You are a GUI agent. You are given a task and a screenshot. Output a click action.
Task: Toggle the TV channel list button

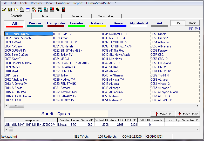click(178, 23)
